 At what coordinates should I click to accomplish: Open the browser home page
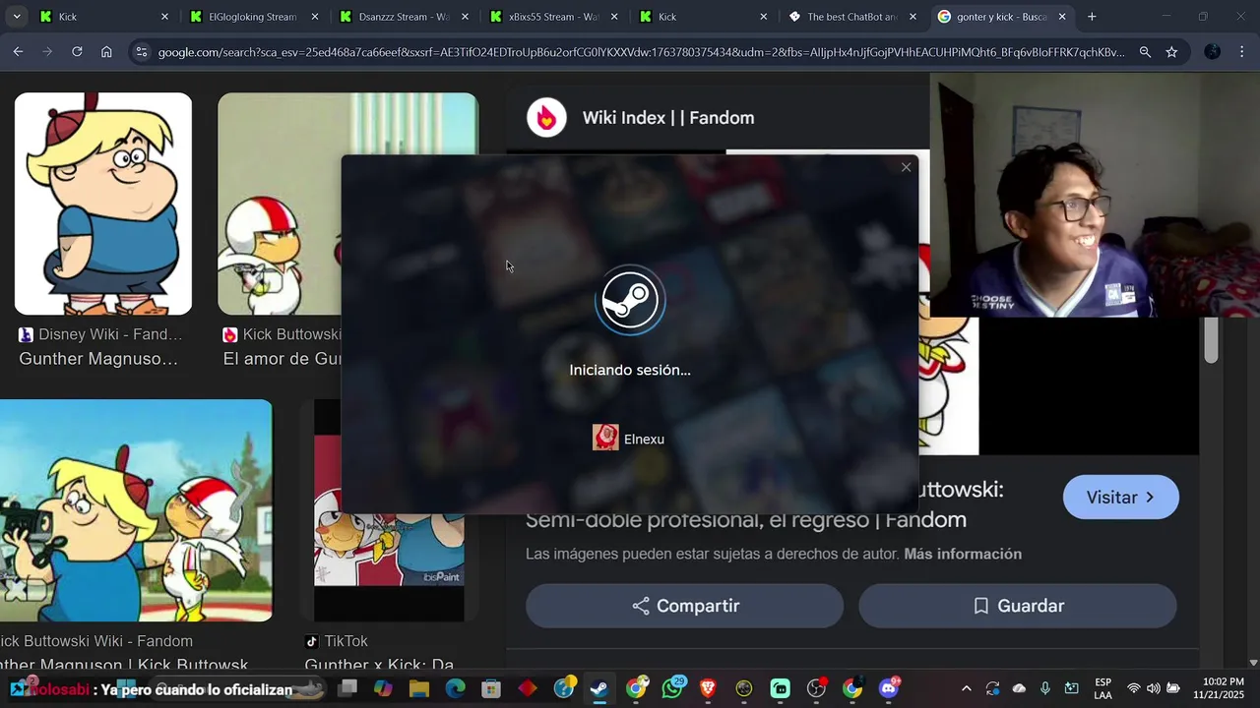click(x=106, y=52)
